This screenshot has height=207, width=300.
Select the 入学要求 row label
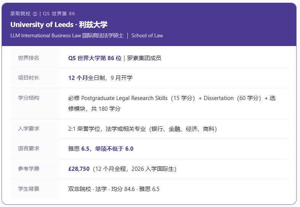tap(29, 129)
